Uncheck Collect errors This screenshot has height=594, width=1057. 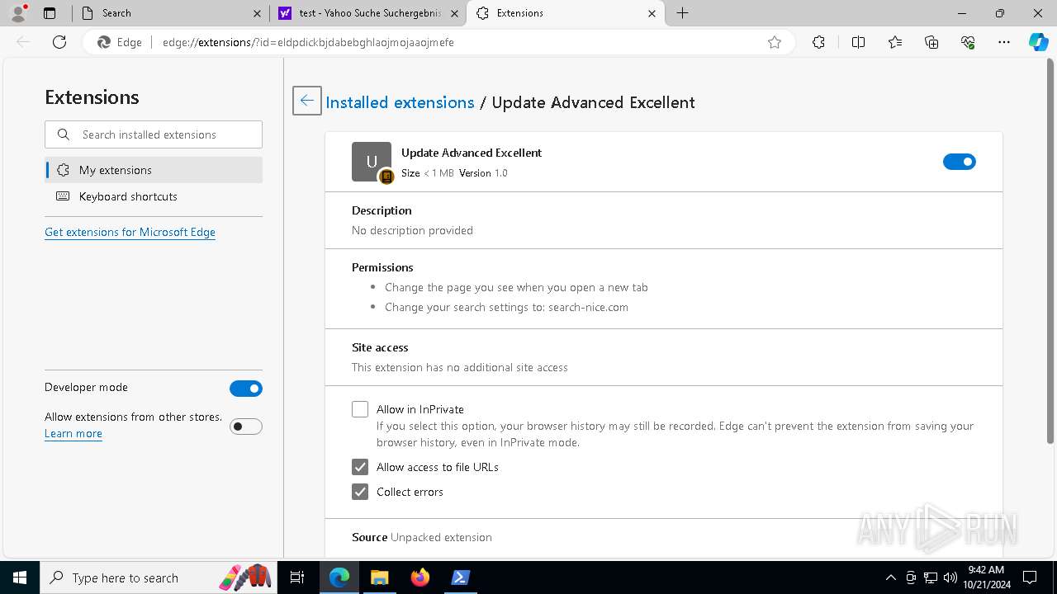(x=360, y=492)
